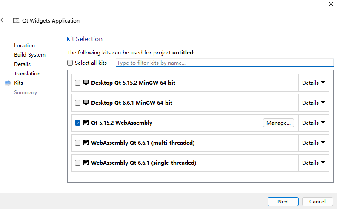Click the Manage... button
The image size is (337, 209).
[278, 123]
